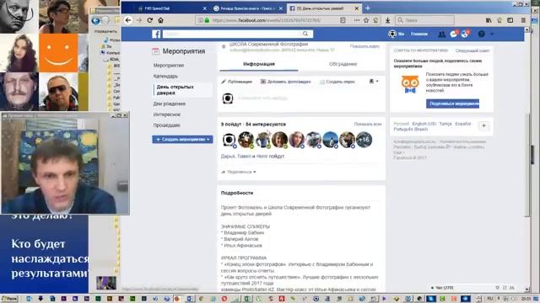Add another language with plus button
The image size is (540, 303).
(483, 126)
